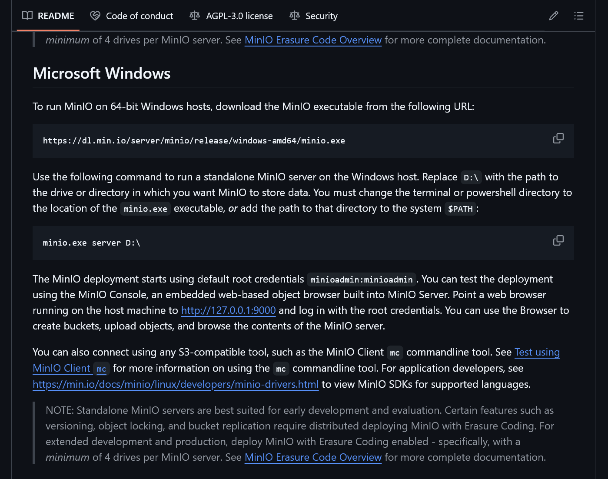Screen dimensions: 608x479
Task: Open the http://127.0.0.1:9000 link
Action: [x=228, y=310]
